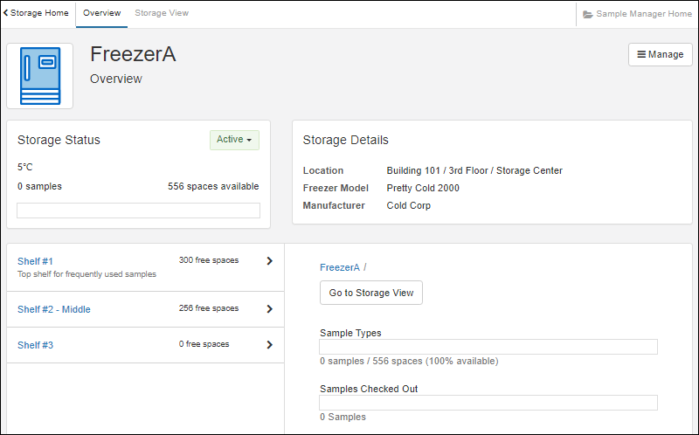Expand Shelf #1 using its right chevron
The image size is (699, 435).
pos(269,260)
